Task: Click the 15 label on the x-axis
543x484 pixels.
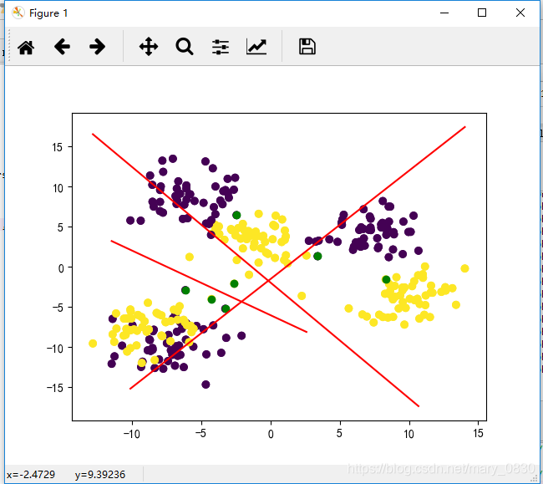Action: point(478,433)
